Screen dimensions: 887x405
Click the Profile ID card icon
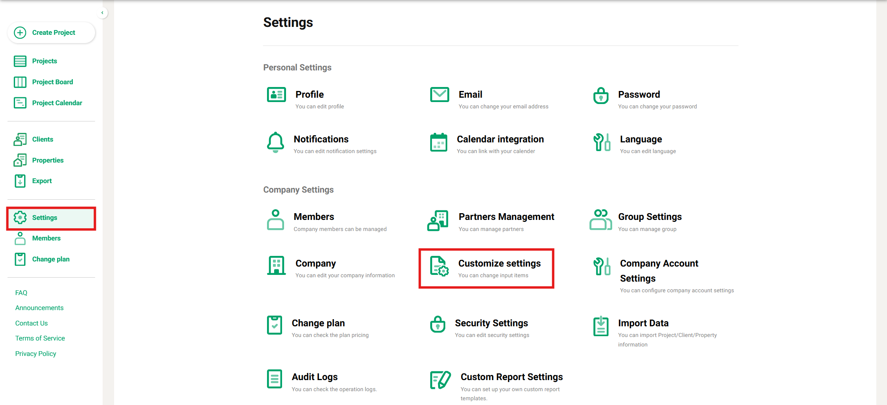tap(276, 95)
